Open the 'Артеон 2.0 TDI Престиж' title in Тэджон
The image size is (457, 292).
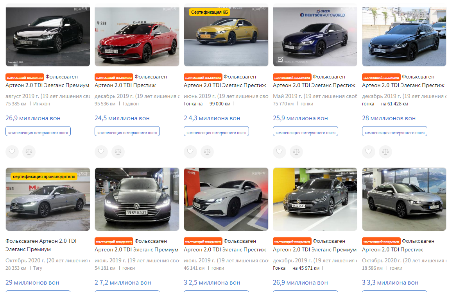(x=125, y=85)
